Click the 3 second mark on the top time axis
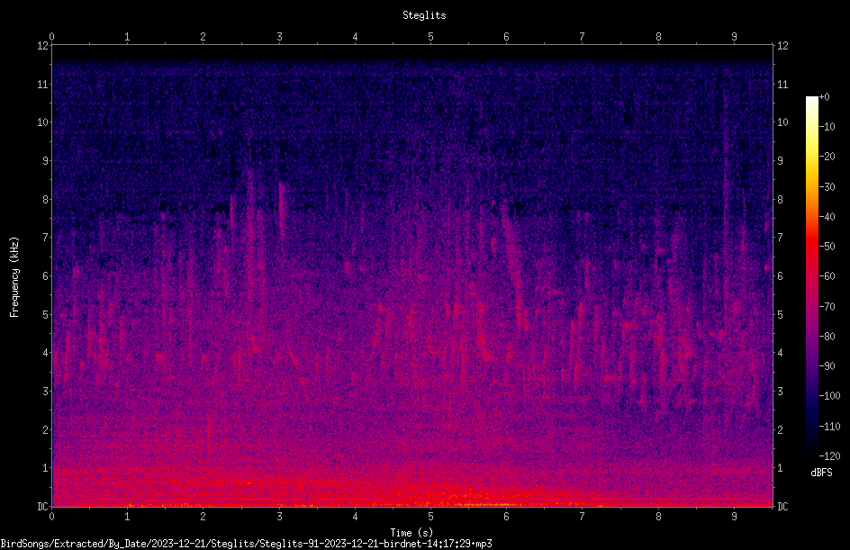 coord(279,37)
